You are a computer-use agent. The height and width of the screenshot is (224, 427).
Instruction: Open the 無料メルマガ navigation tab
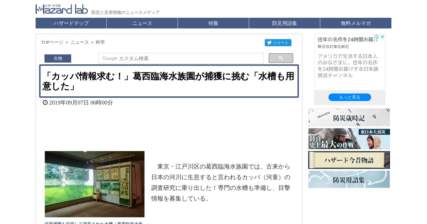click(x=356, y=23)
